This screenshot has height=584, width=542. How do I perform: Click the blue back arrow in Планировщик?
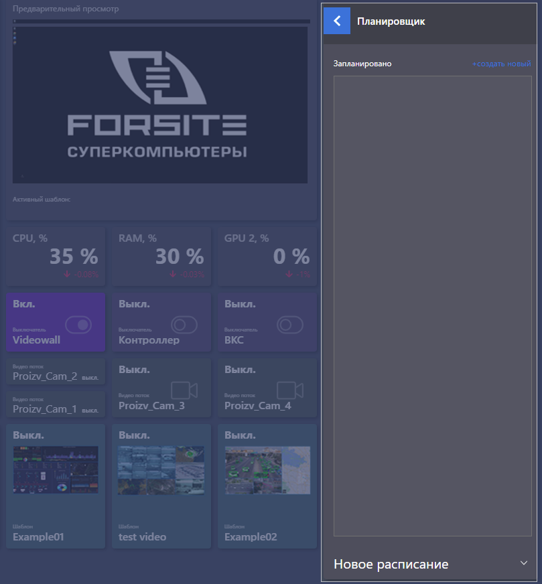pyautogui.click(x=337, y=21)
